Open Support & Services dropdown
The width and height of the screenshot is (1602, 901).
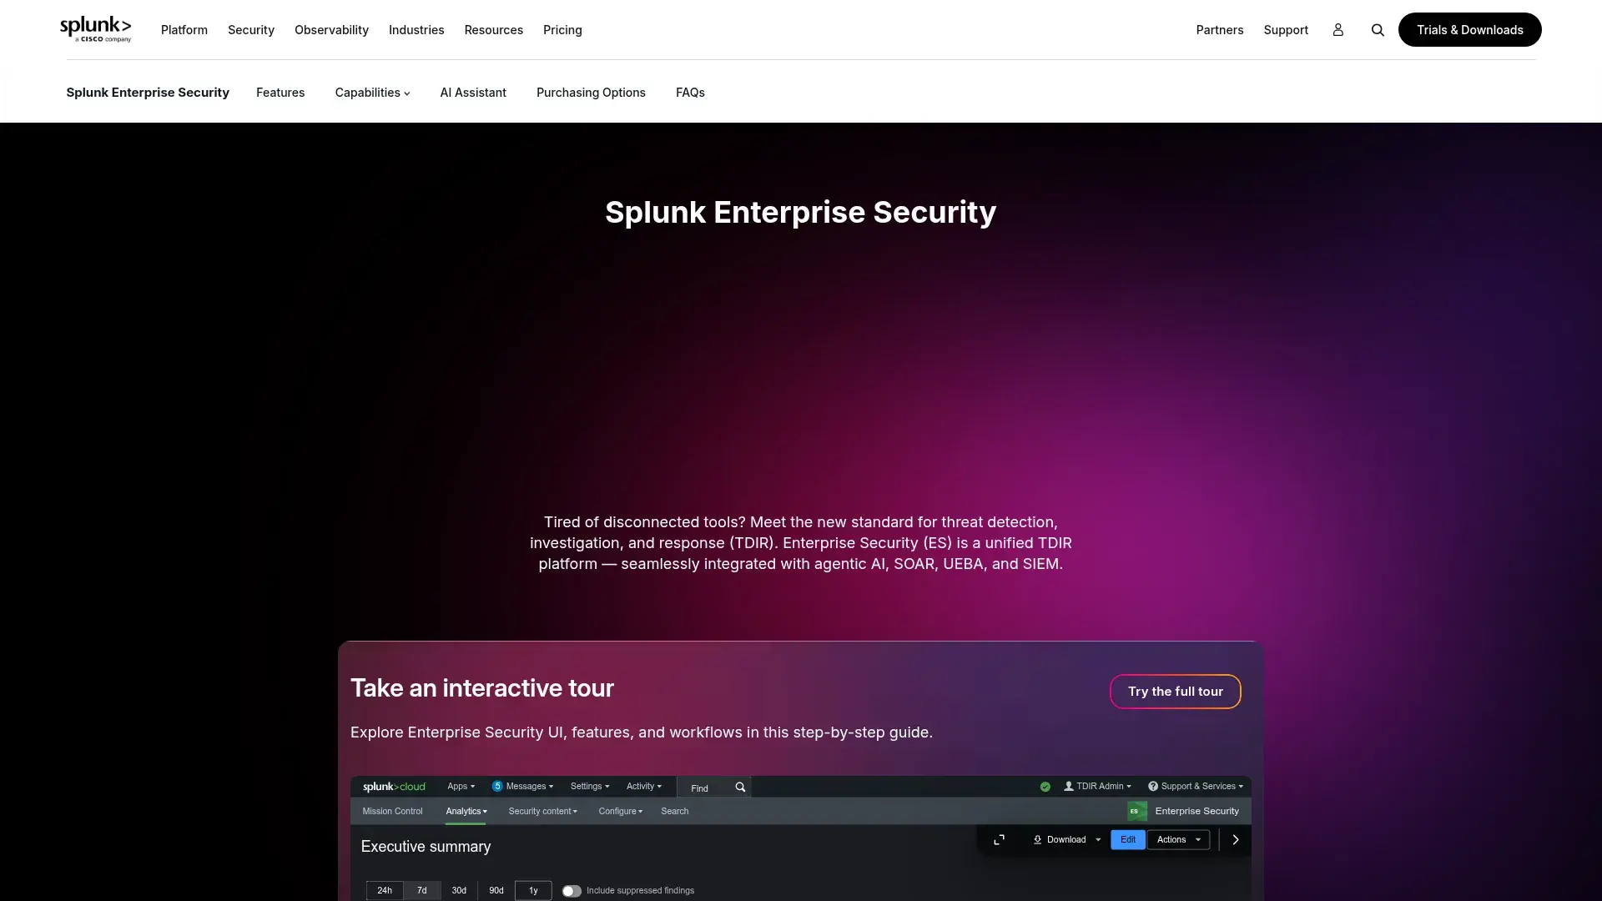click(1195, 786)
